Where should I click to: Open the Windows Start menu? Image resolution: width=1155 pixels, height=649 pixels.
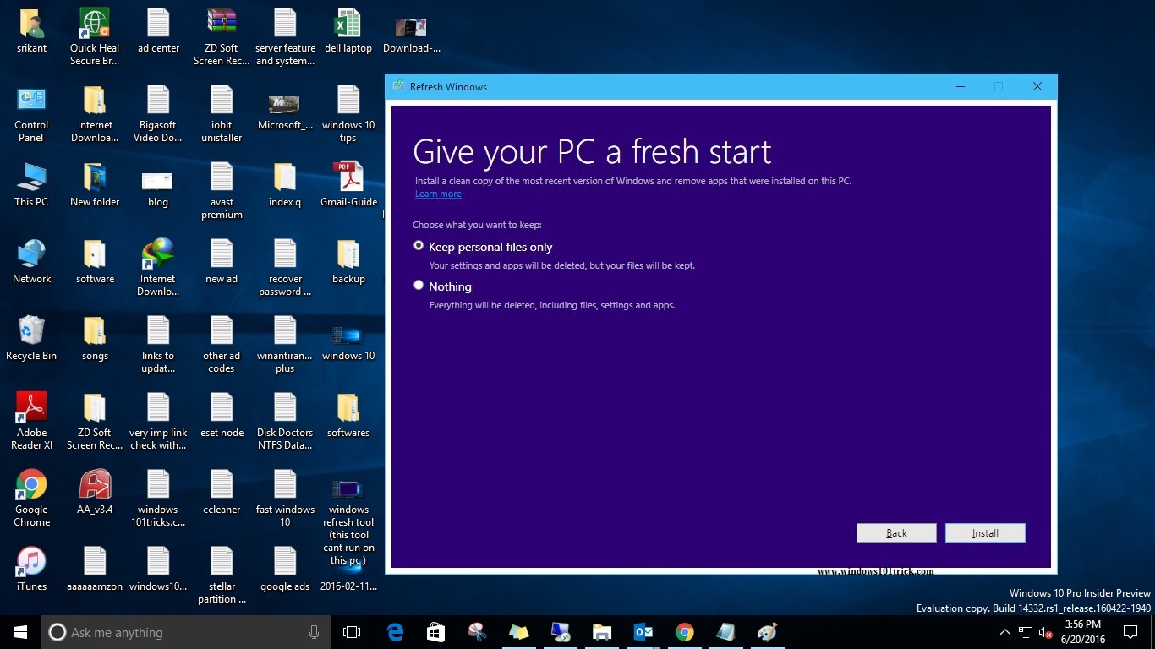point(20,632)
